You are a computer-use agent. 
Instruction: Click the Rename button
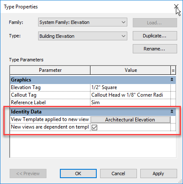point(155,49)
